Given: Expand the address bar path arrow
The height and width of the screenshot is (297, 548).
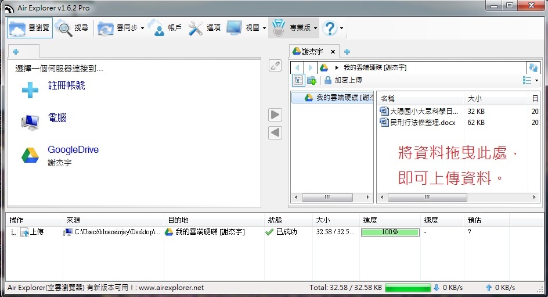Looking at the screenshot, I should coord(337,67).
